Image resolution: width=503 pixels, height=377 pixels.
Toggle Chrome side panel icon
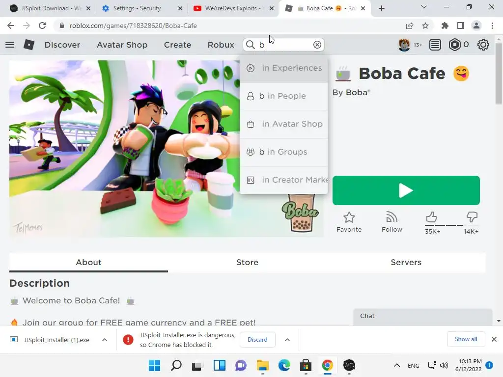pos(461,26)
